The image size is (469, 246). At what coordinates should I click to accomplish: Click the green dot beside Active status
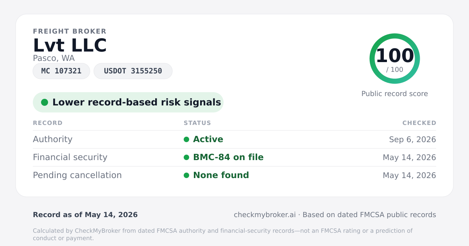[x=186, y=139]
